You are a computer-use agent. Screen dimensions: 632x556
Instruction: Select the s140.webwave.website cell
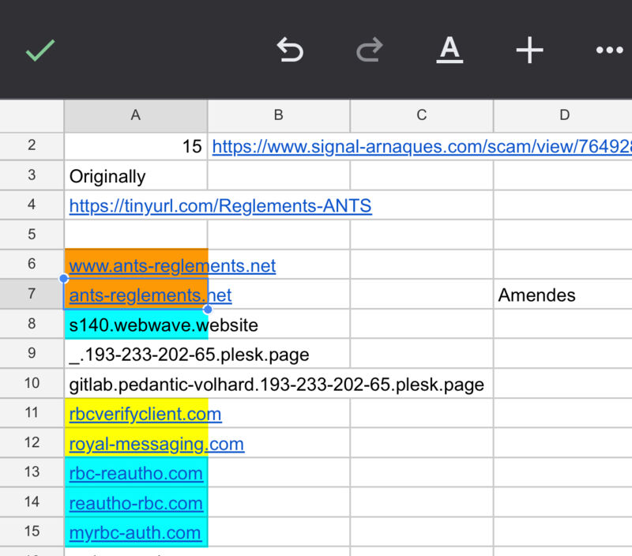point(136,324)
